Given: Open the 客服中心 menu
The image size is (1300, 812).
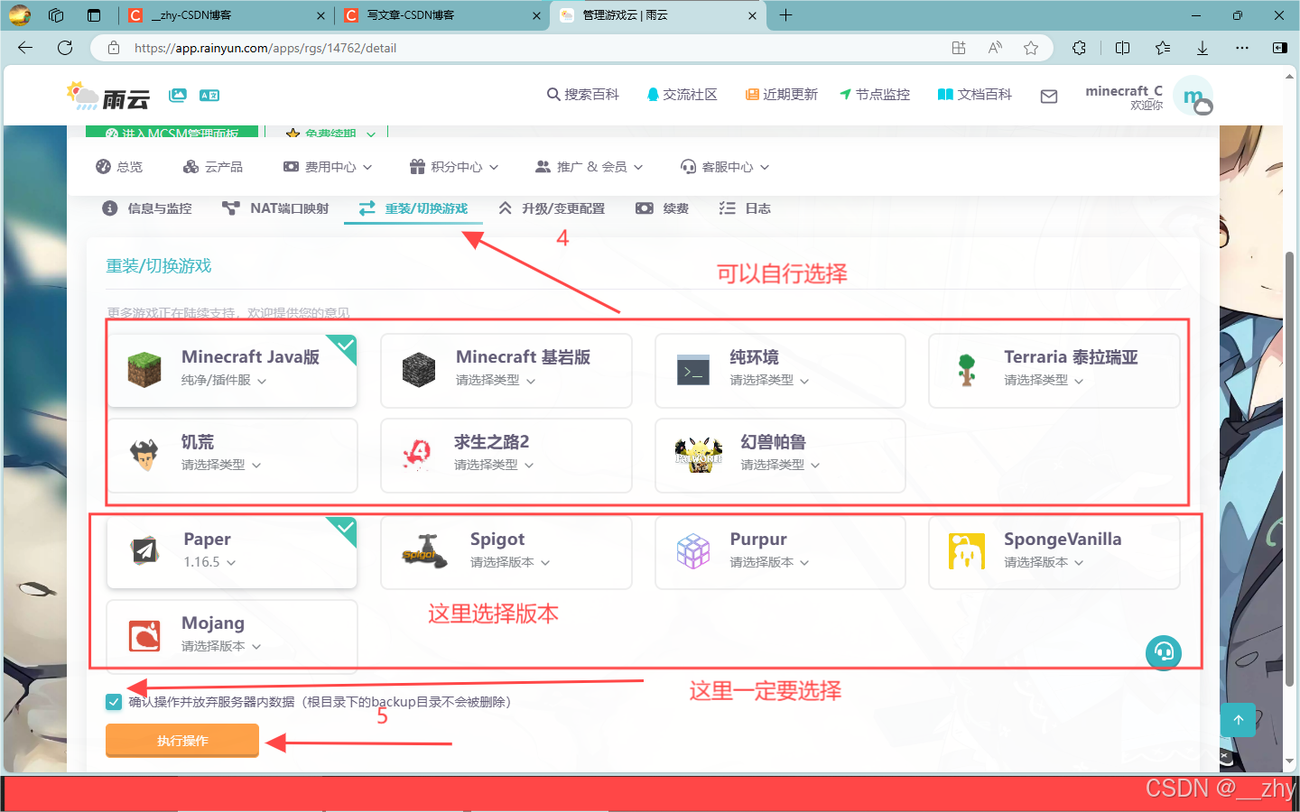Looking at the screenshot, I should 725,167.
